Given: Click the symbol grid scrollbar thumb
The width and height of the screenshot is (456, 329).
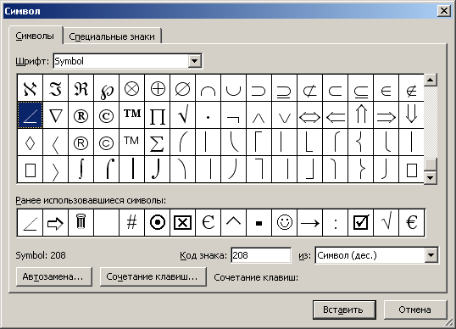Looking at the screenshot, I should pos(431,164).
